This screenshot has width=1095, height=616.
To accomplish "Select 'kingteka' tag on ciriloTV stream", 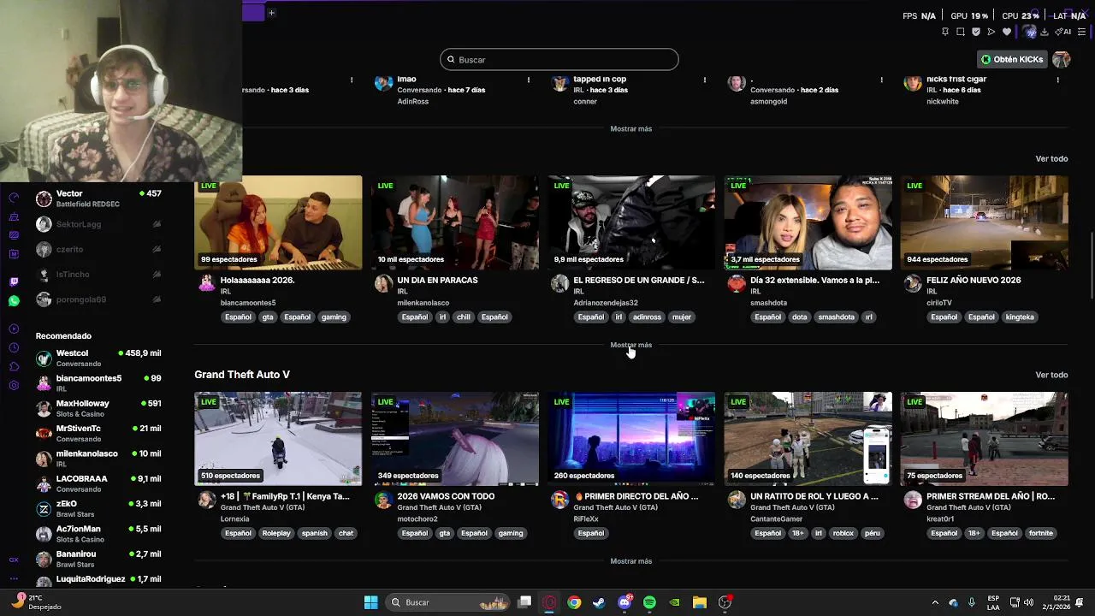I will click(x=1020, y=317).
